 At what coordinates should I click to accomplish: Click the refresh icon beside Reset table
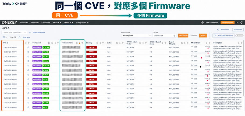tap(20, 37)
